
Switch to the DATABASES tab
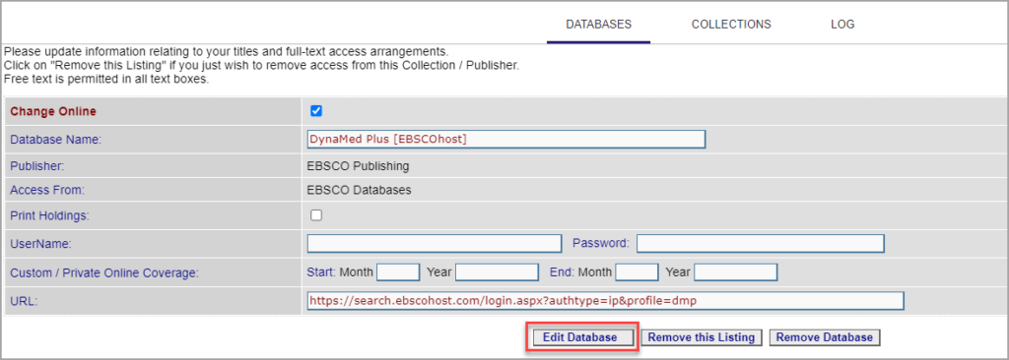[x=598, y=25]
